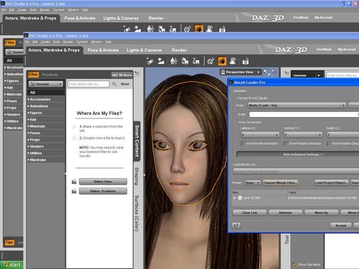Click the magnifier search icon in the Files panel
The height and width of the screenshot is (269, 359).
(x=114, y=84)
